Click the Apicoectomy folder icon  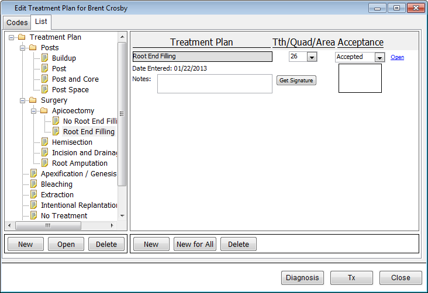(44, 111)
